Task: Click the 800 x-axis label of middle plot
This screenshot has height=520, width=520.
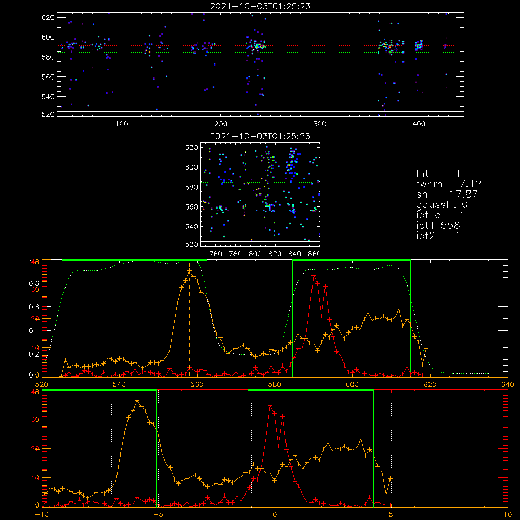Action: [x=255, y=254]
